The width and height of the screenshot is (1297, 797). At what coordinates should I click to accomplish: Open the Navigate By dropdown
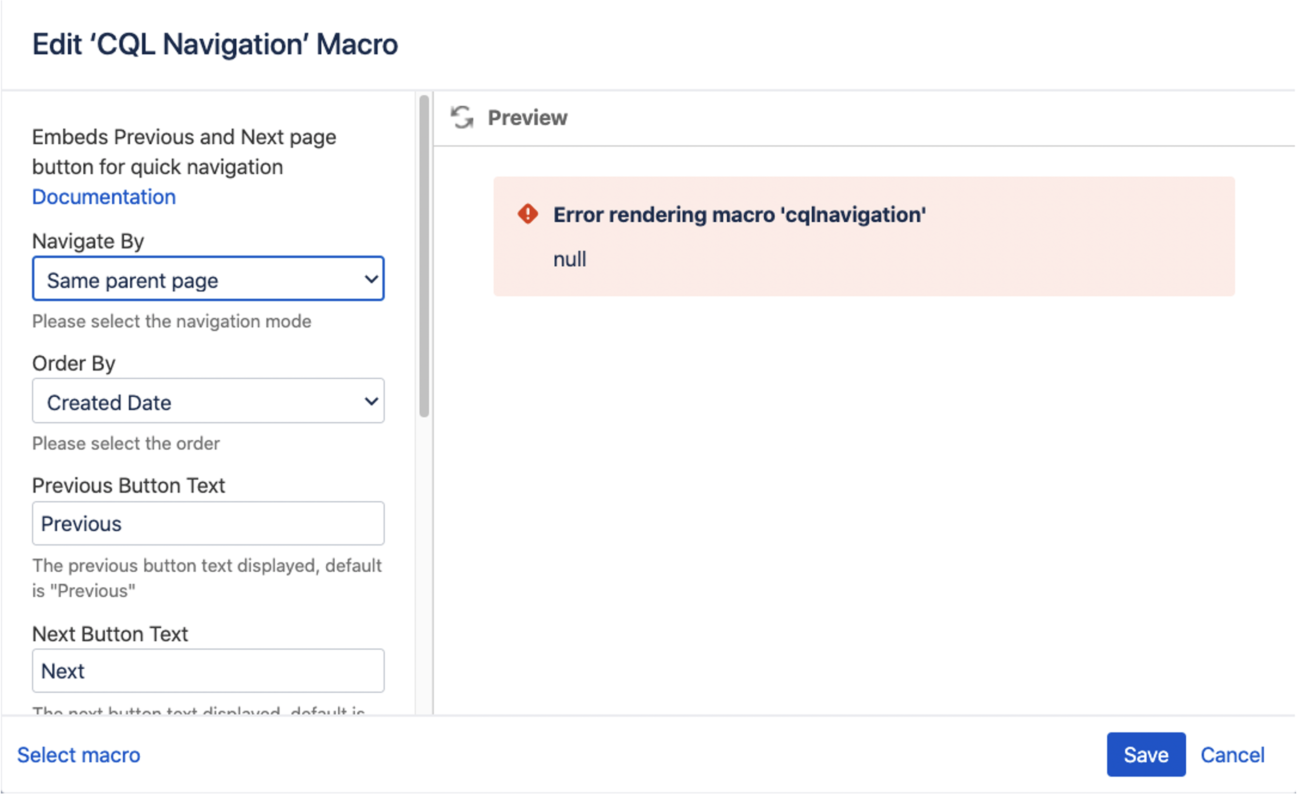point(207,279)
